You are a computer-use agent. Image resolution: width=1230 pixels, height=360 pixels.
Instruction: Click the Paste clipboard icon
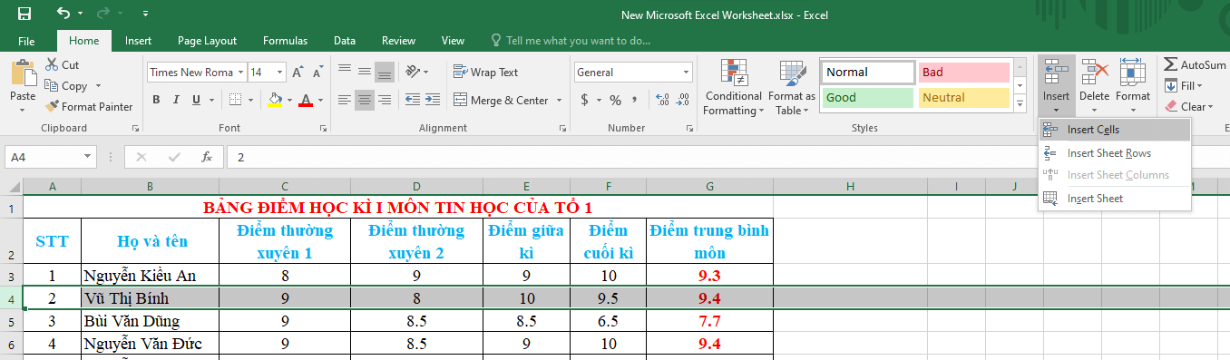pos(23,73)
